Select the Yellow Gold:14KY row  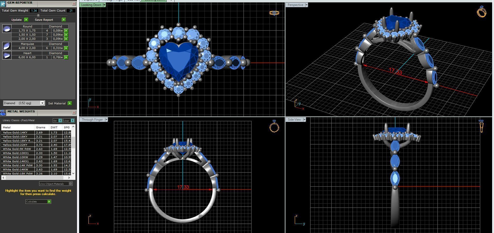click(36, 132)
